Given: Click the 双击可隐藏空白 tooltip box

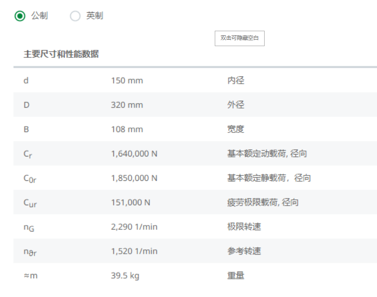Looking at the screenshot, I should pyautogui.click(x=239, y=38).
